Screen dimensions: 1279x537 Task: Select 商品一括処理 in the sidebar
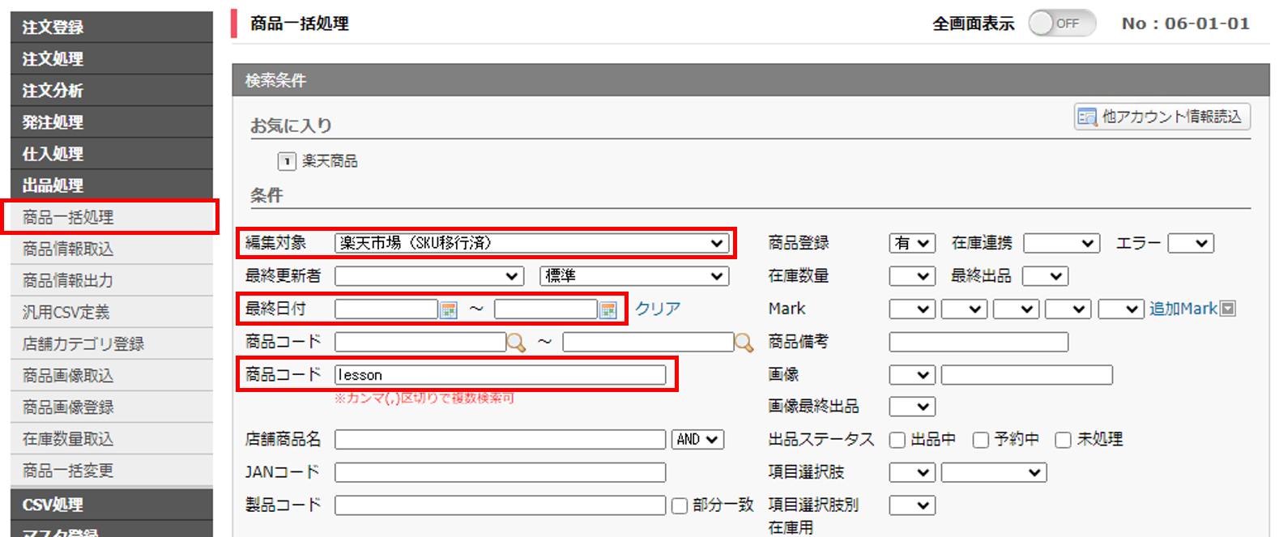click(112, 217)
